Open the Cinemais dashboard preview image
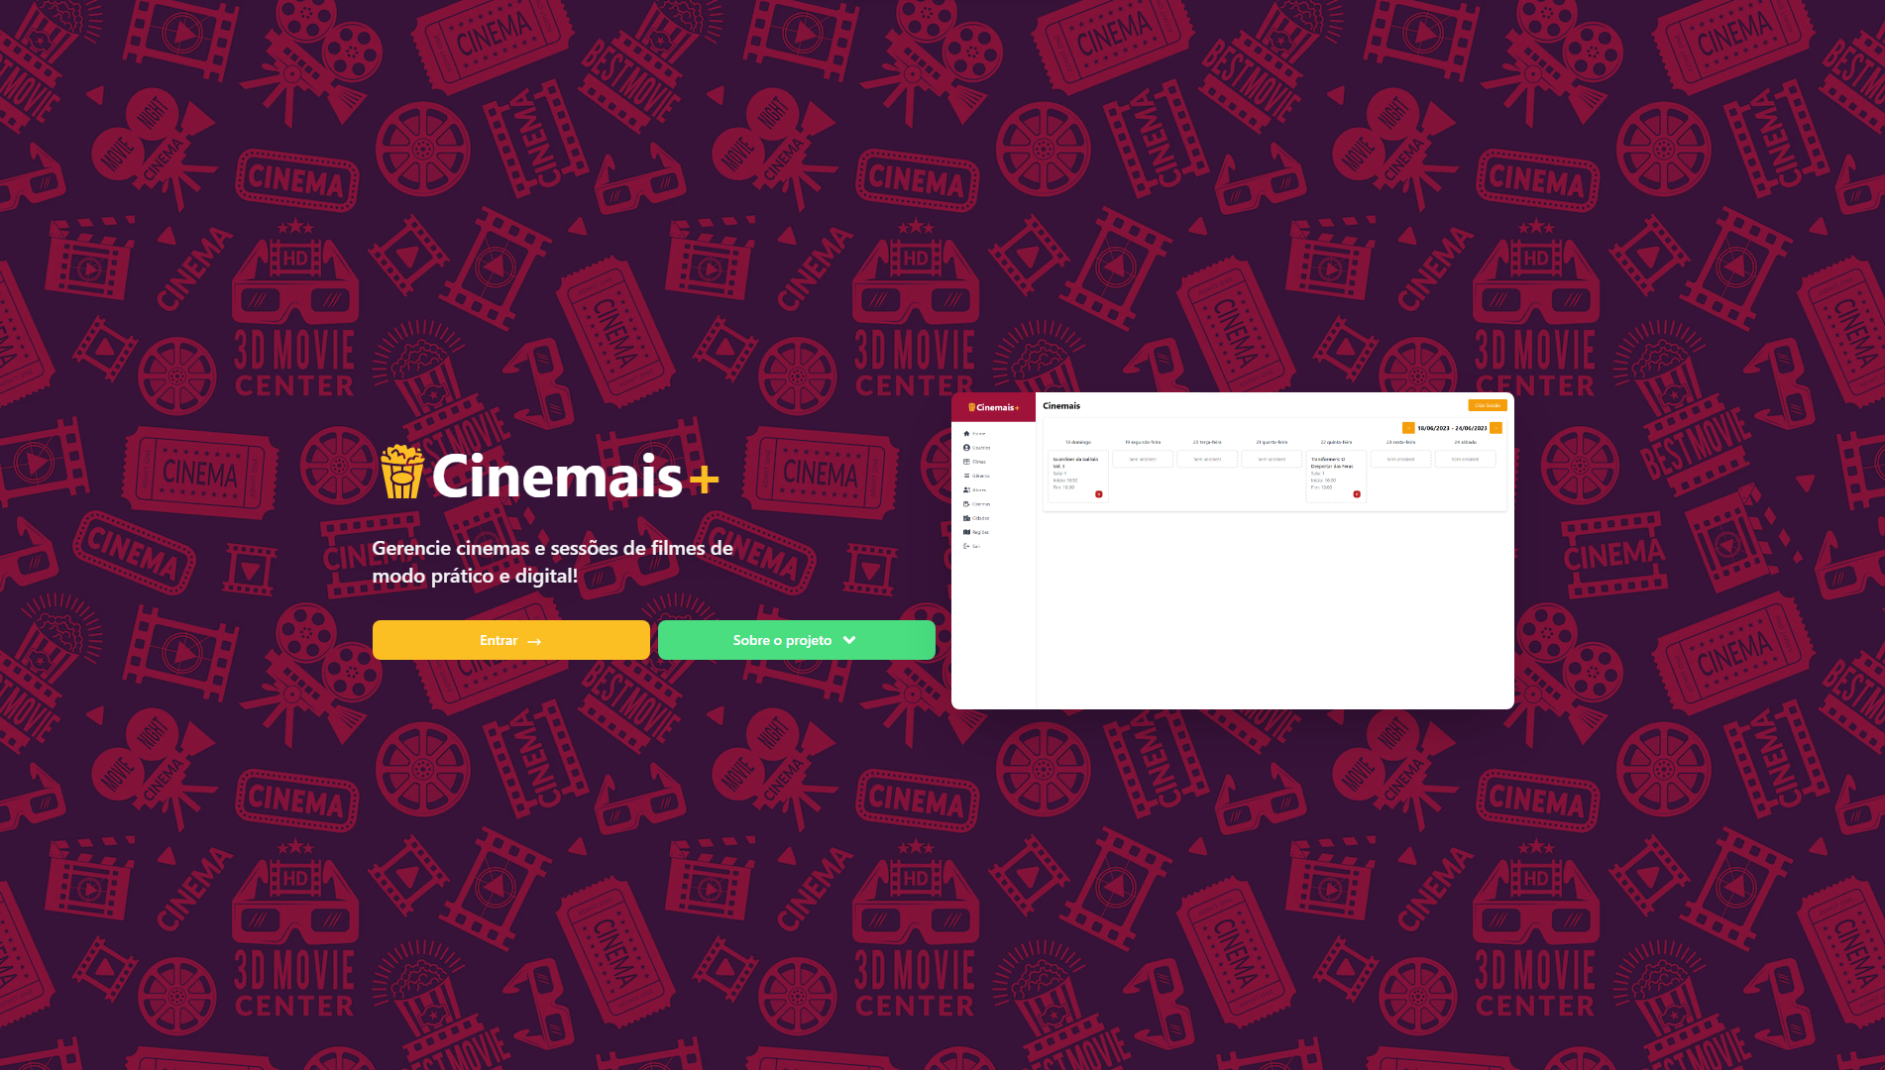 point(1232,551)
